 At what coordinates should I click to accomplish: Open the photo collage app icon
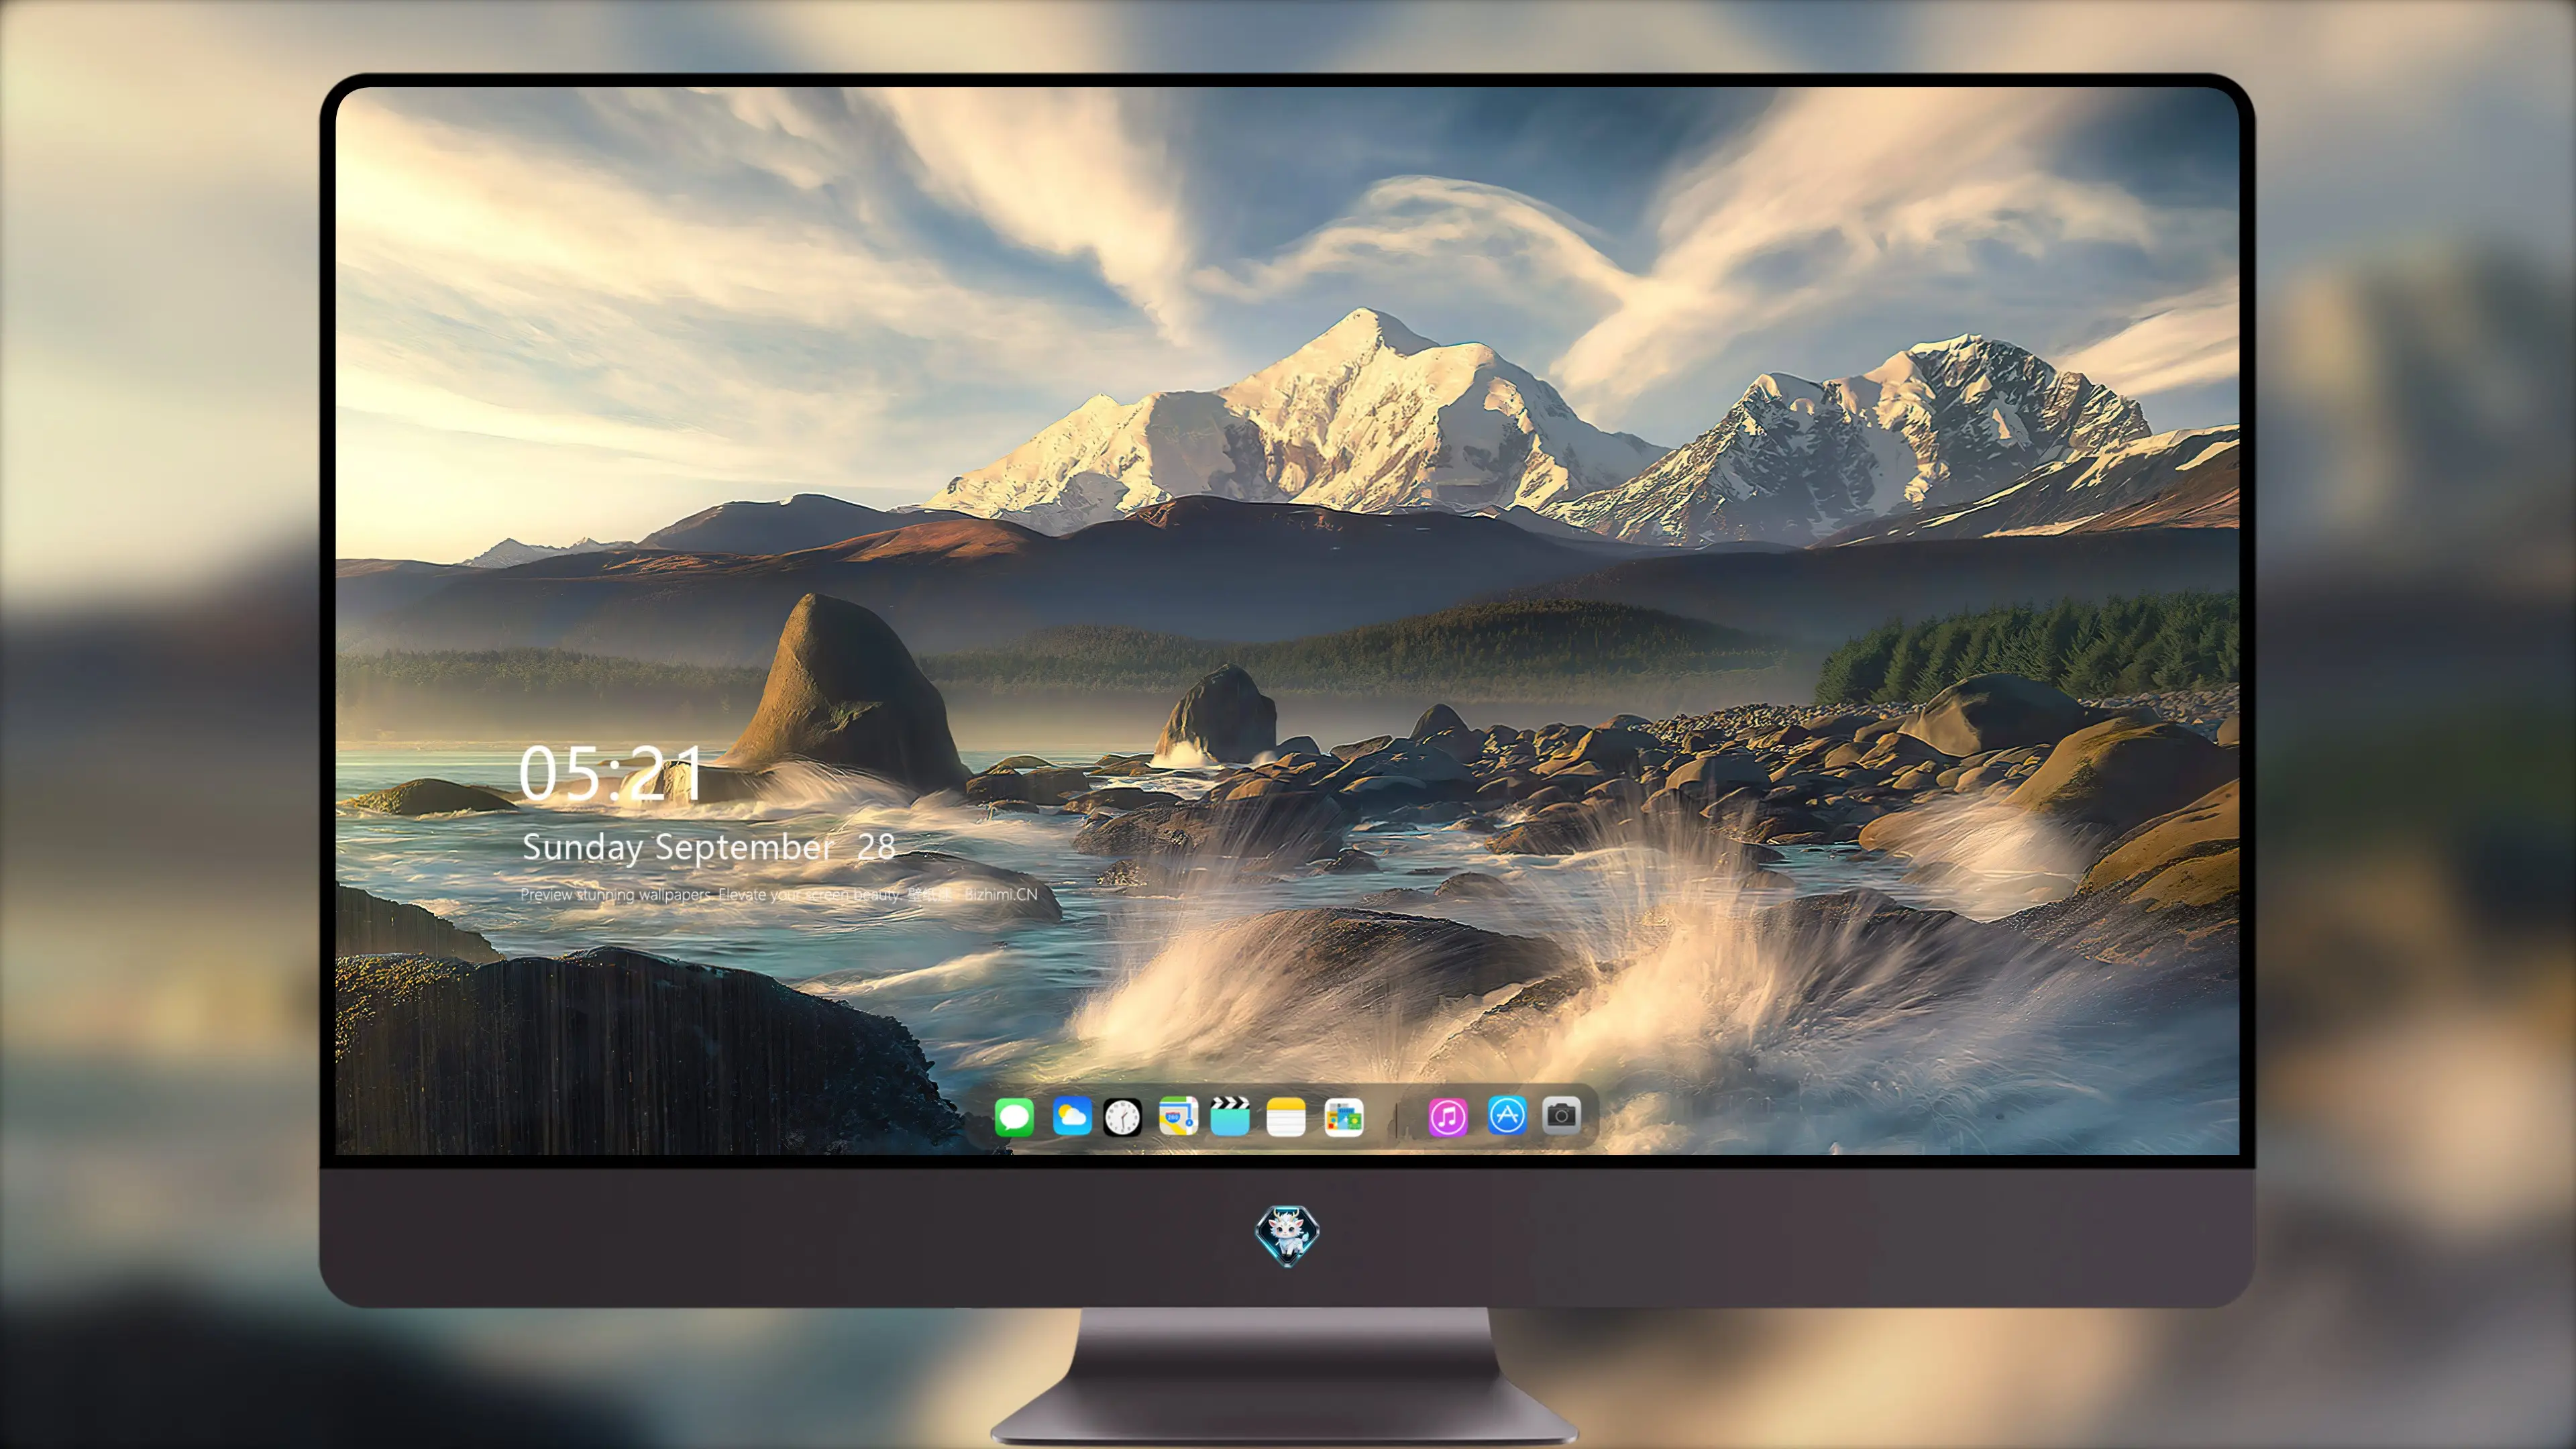pyautogui.click(x=1343, y=1117)
